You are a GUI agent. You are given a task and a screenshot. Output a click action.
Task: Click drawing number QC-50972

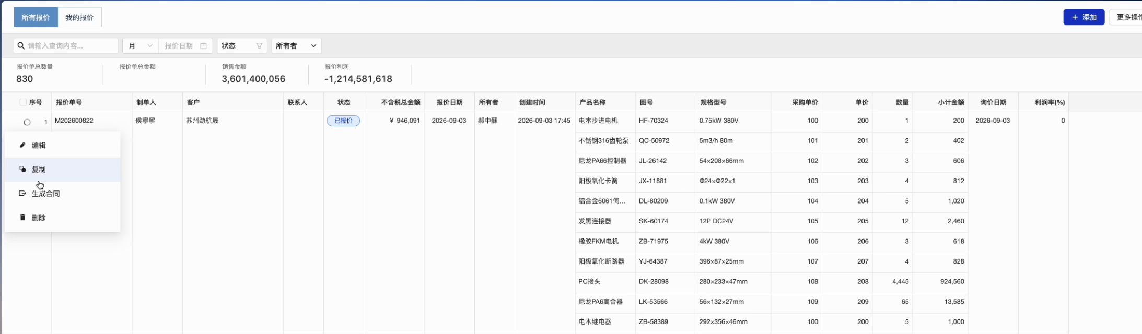click(x=654, y=140)
